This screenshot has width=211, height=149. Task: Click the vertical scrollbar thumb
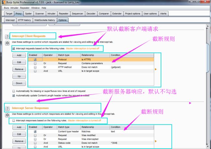click(x=208, y=58)
